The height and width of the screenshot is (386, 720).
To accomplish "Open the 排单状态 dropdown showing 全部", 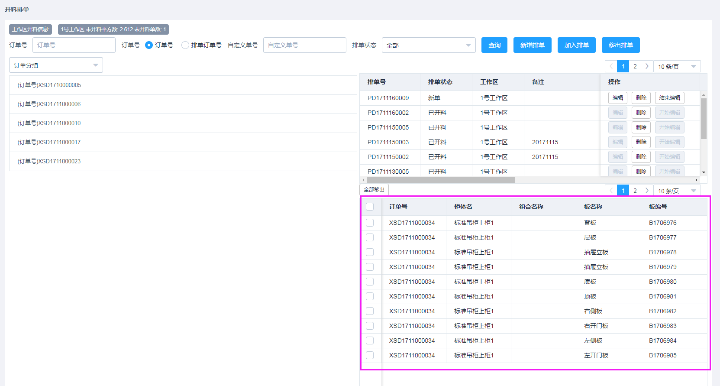I will pyautogui.click(x=429, y=45).
